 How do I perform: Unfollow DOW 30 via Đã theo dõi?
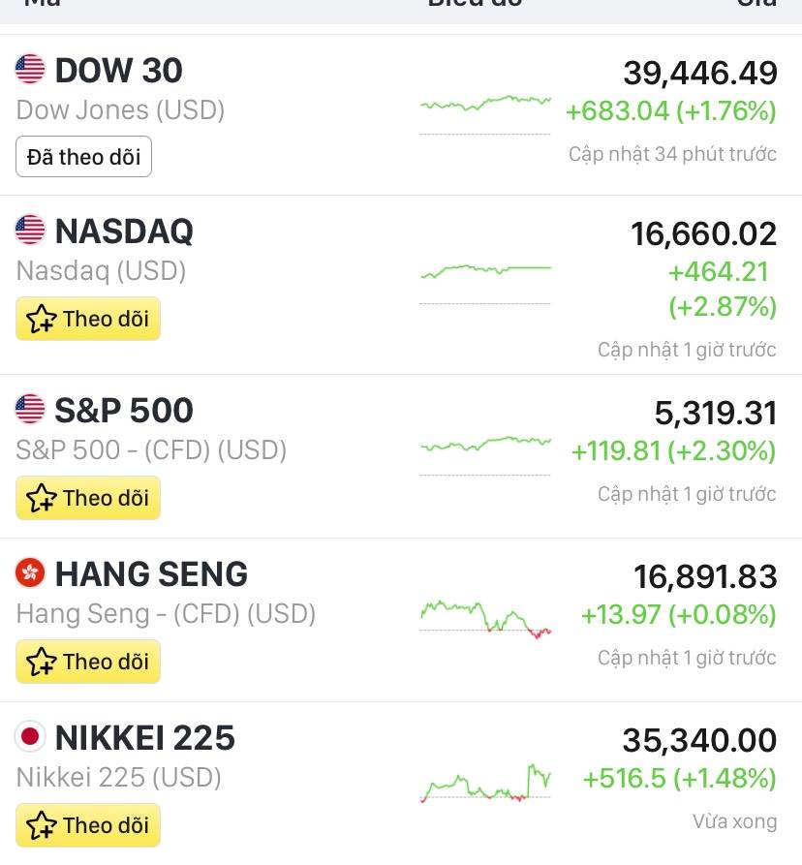(83, 157)
